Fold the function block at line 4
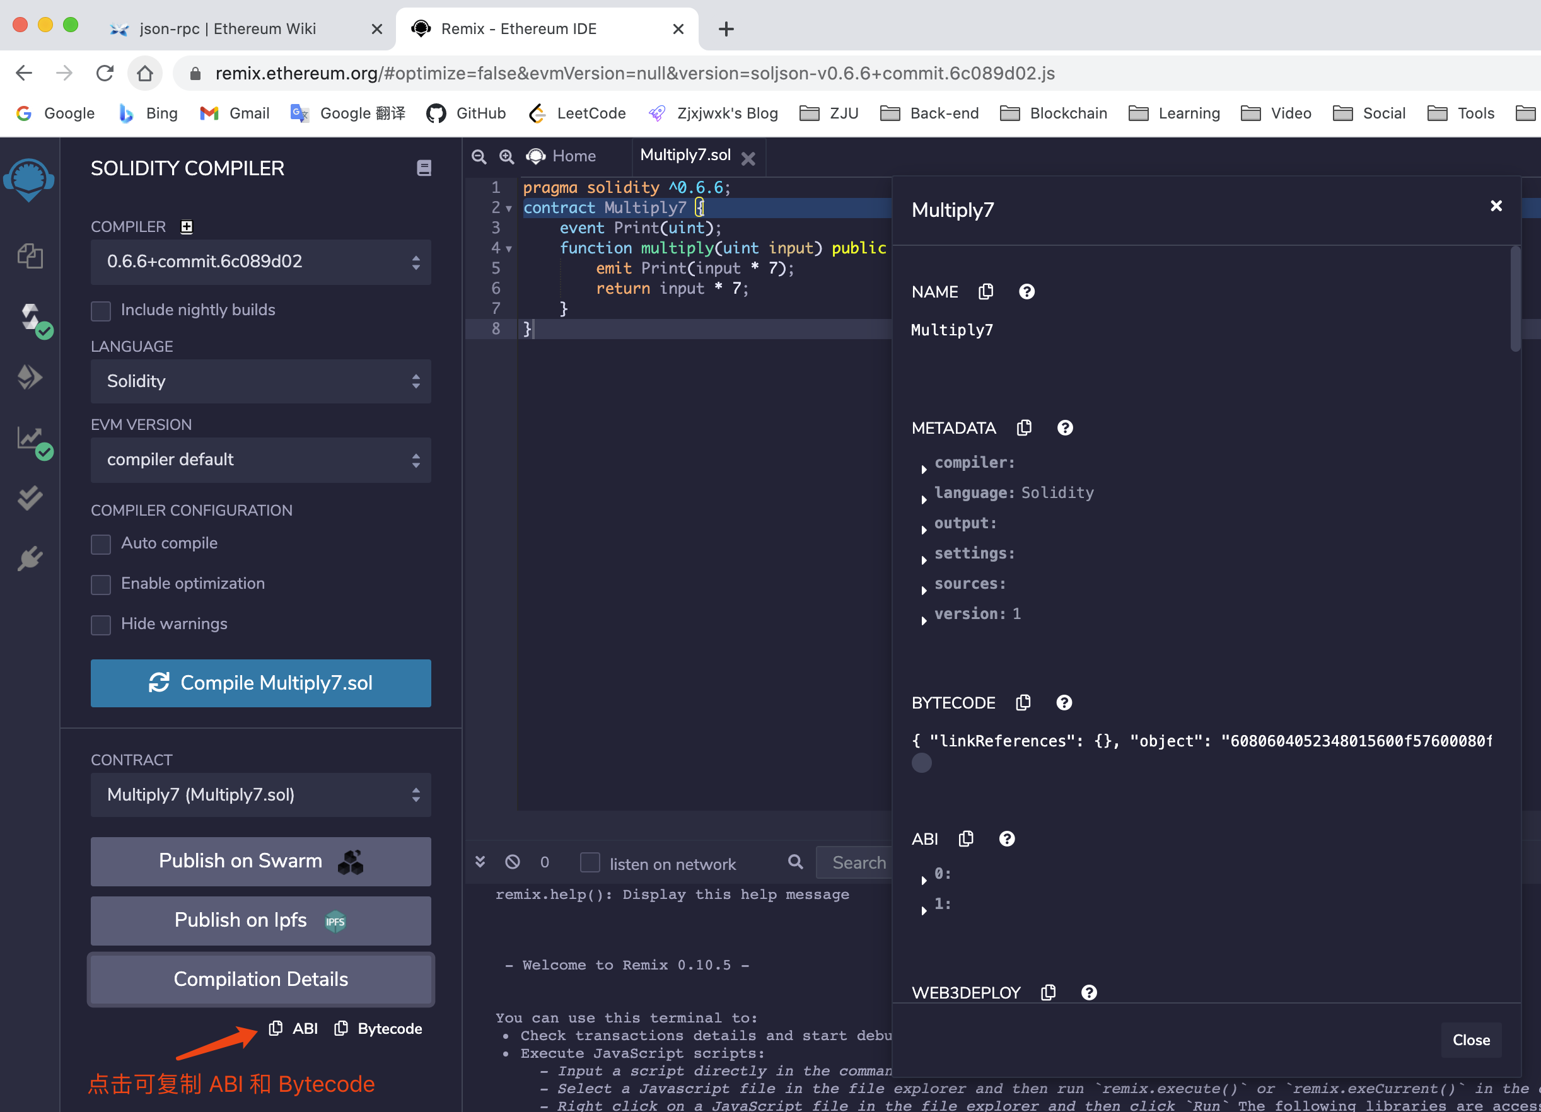1541x1112 pixels. 508,248
